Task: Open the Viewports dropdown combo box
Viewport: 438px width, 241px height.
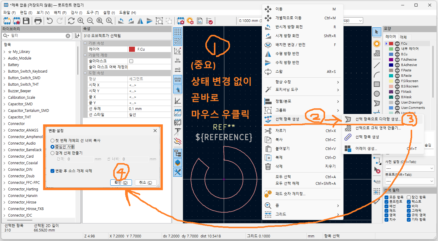Action: (x=409, y=181)
